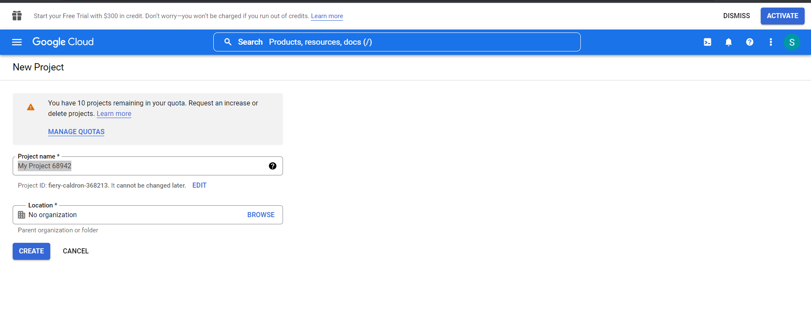
Task: Open the three-dot settings menu
Action: tap(771, 42)
